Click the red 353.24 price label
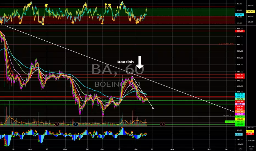This screenshot has width=256, height=151. (240, 109)
